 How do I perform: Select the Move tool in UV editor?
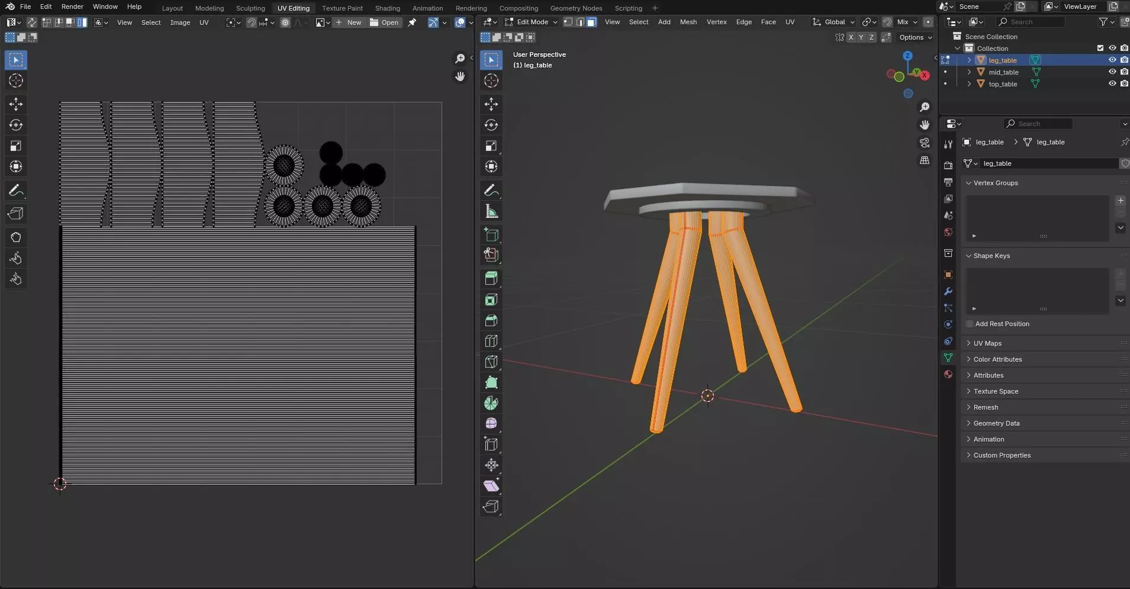tap(16, 104)
